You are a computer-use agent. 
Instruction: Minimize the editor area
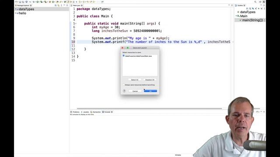229,5
